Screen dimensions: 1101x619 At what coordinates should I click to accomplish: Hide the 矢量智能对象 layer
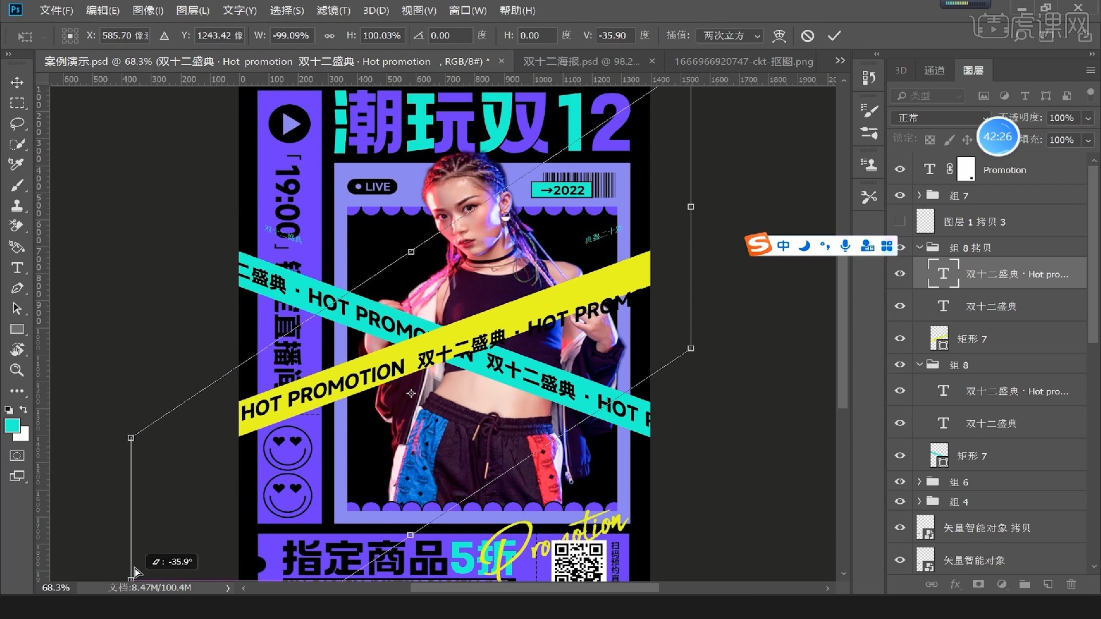coord(900,560)
